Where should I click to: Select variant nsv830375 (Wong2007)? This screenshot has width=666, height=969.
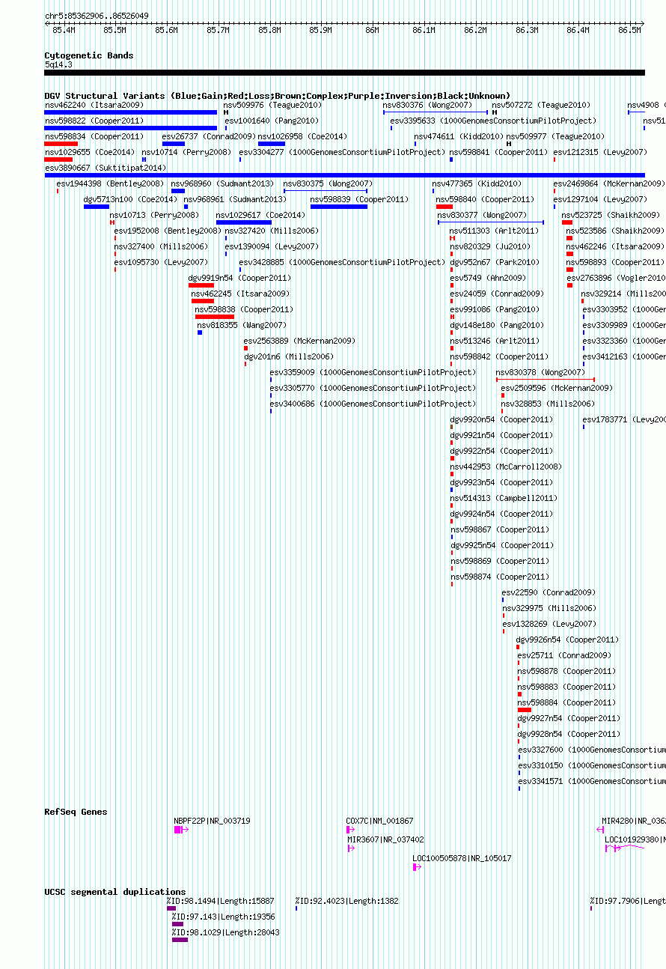328,183
